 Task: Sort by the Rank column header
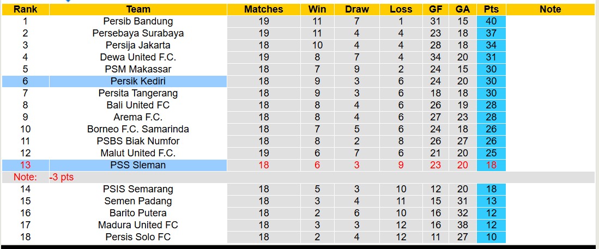(x=25, y=9)
